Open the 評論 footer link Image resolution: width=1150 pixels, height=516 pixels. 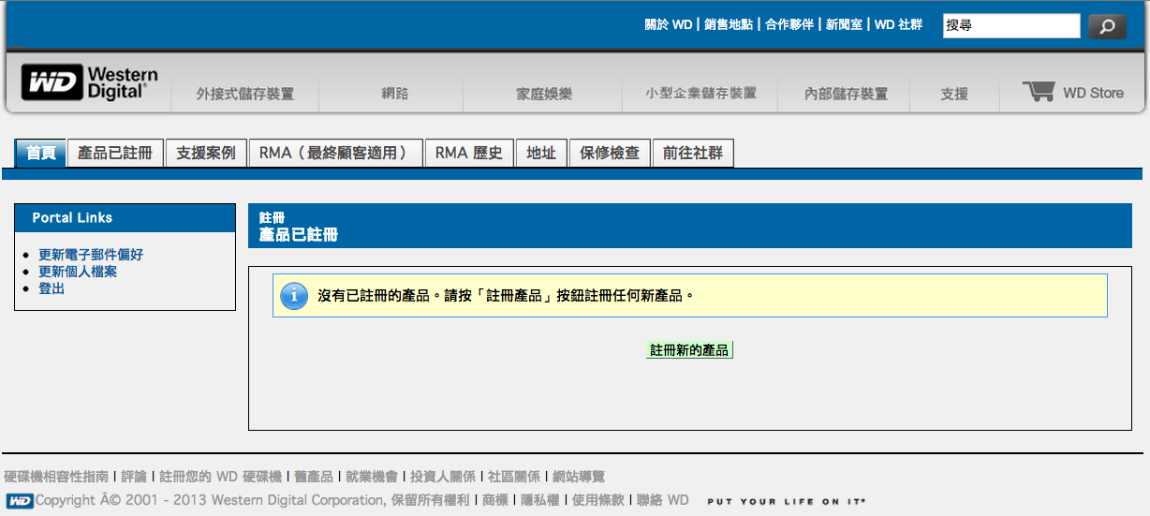(134, 477)
